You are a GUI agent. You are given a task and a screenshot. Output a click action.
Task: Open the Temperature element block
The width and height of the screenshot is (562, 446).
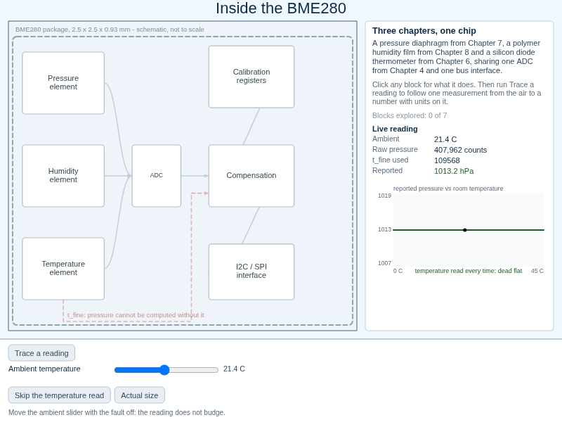63,269
